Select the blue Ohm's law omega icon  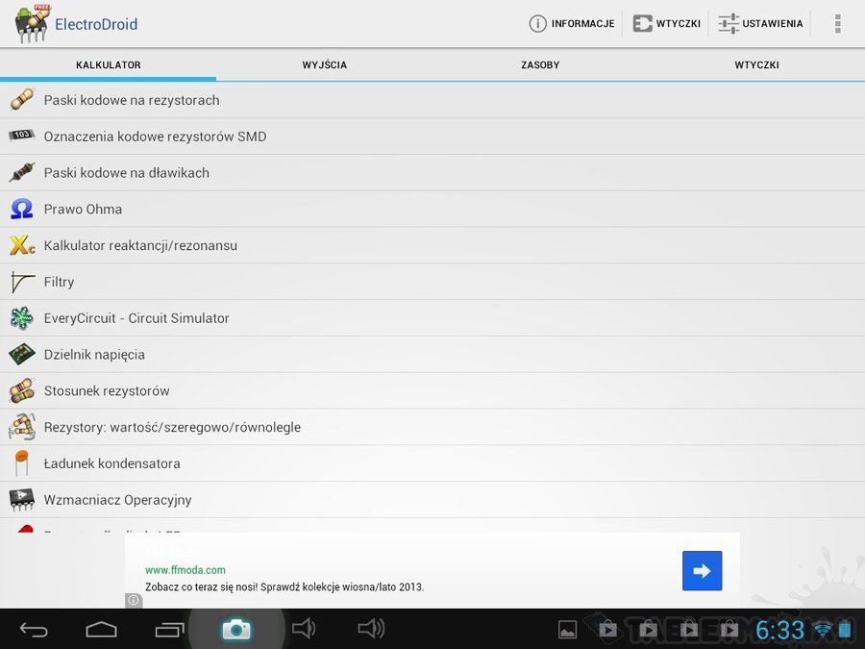tap(21, 210)
